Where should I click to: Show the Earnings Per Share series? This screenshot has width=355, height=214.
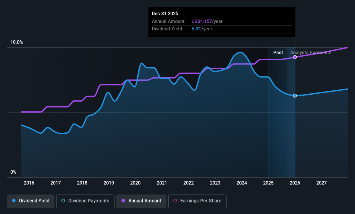pos(197,201)
